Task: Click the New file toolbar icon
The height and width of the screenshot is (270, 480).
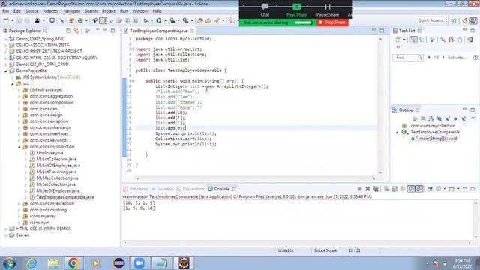Action: click(x=6, y=20)
